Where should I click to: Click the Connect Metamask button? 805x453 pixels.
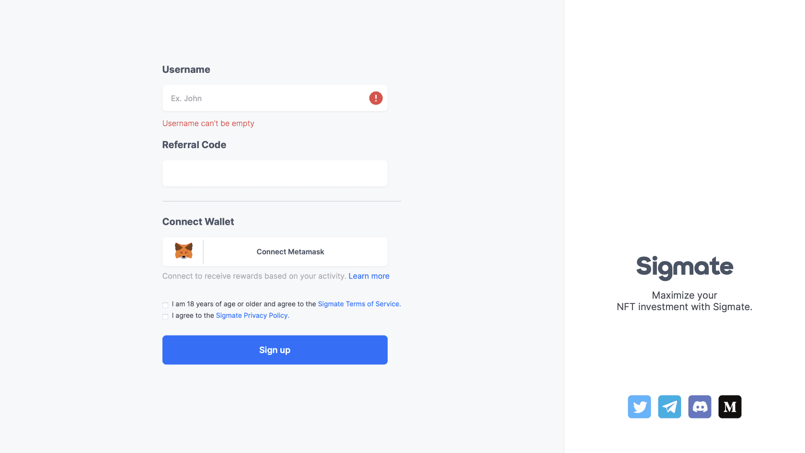coord(290,251)
